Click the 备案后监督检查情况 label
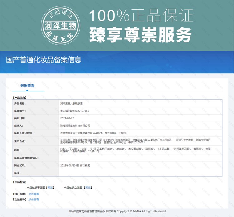Image resolution: width=234 pixels, height=217 pixels. point(27,158)
